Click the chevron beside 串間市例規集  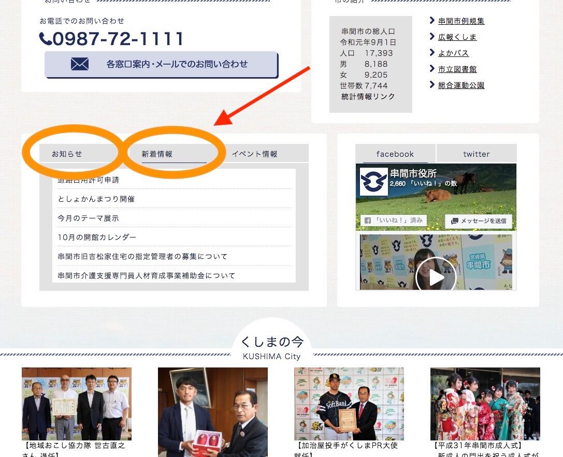[432, 21]
